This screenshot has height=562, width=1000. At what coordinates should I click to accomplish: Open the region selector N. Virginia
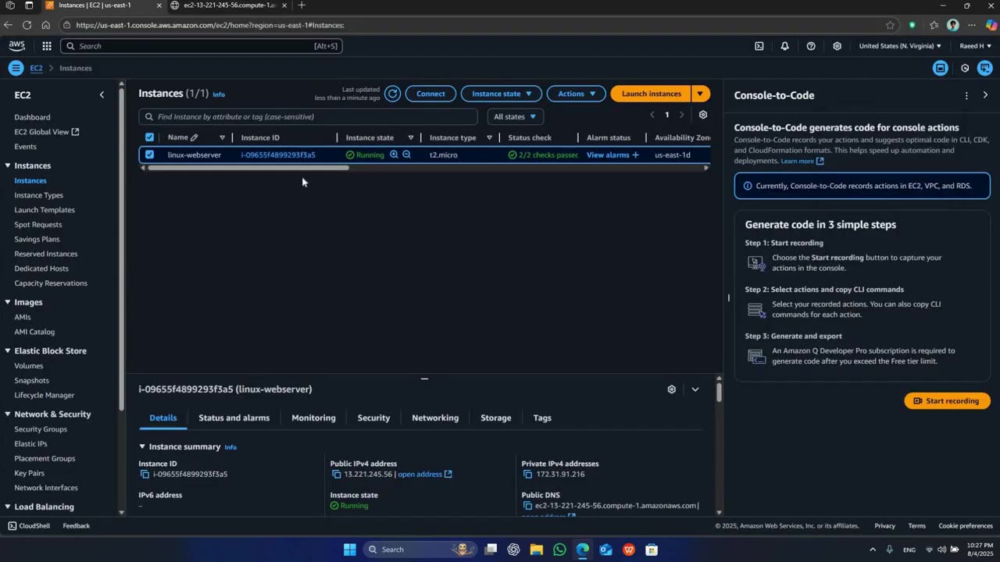point(900,46)
